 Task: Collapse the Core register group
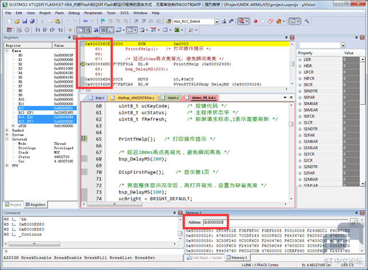[7, 51]
